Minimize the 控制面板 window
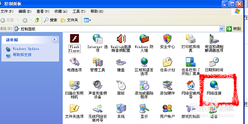The image size is (248, 124). point(225,4)
